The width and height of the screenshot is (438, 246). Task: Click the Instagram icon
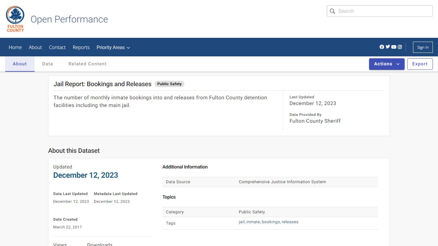[x=400, y=47]
